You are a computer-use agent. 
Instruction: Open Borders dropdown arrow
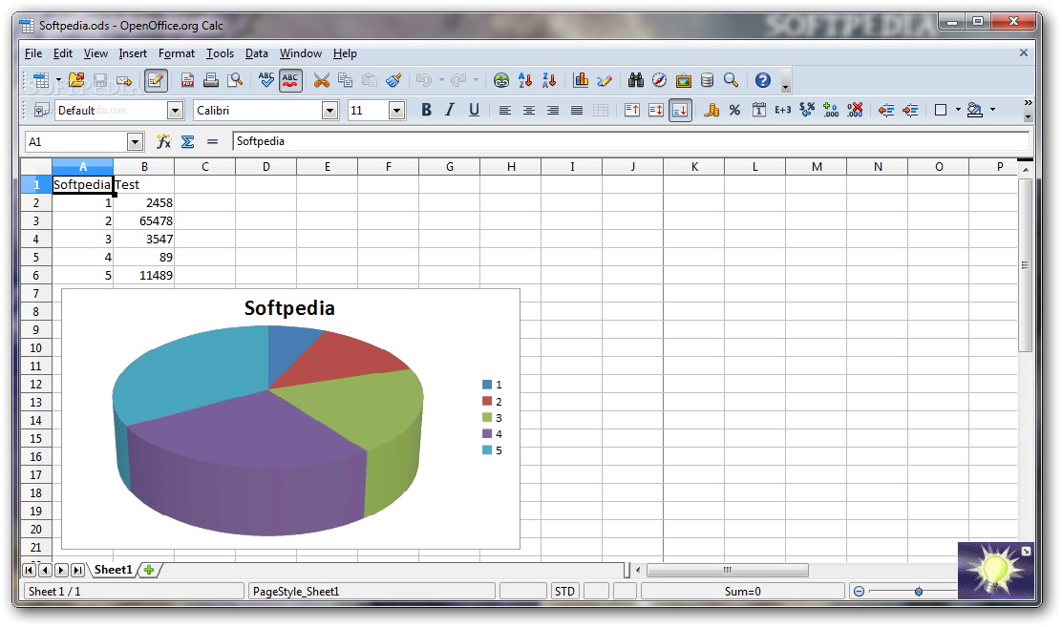[x=958, y=110]
